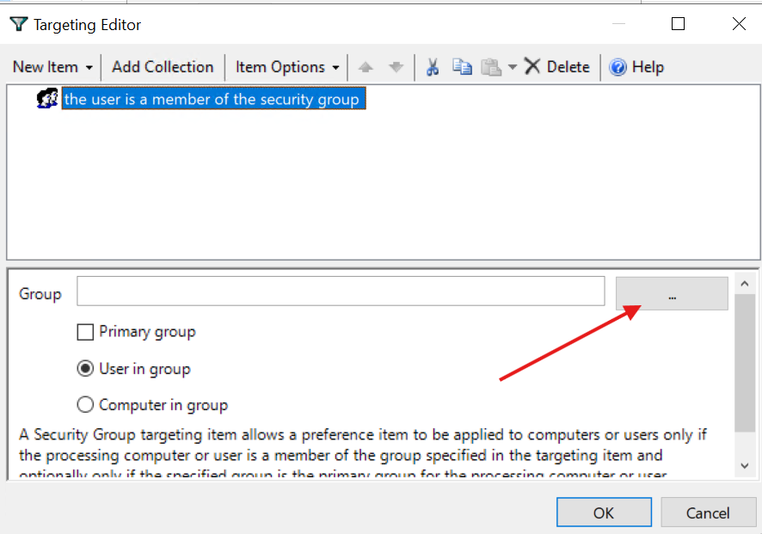Click the Cut scissors icon
762x534 pixels.
click(x=433, y=67)
